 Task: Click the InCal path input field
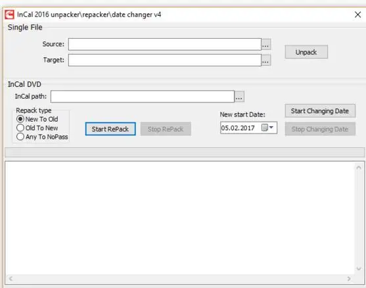pyautogui.click(x=143, y=96)
